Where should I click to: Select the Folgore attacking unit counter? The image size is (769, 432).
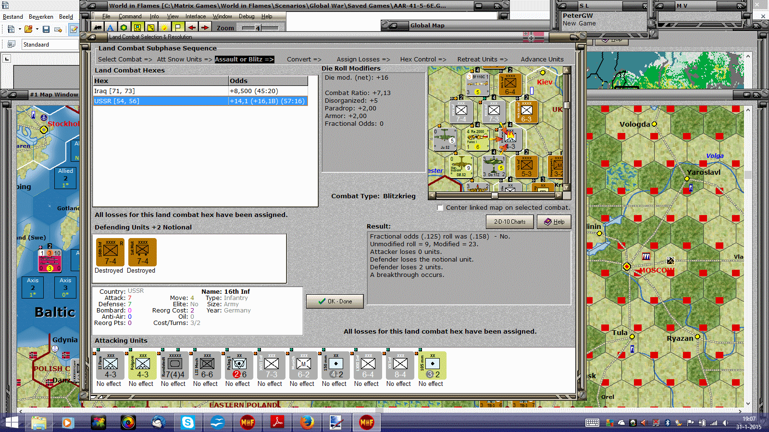(142, 366)
